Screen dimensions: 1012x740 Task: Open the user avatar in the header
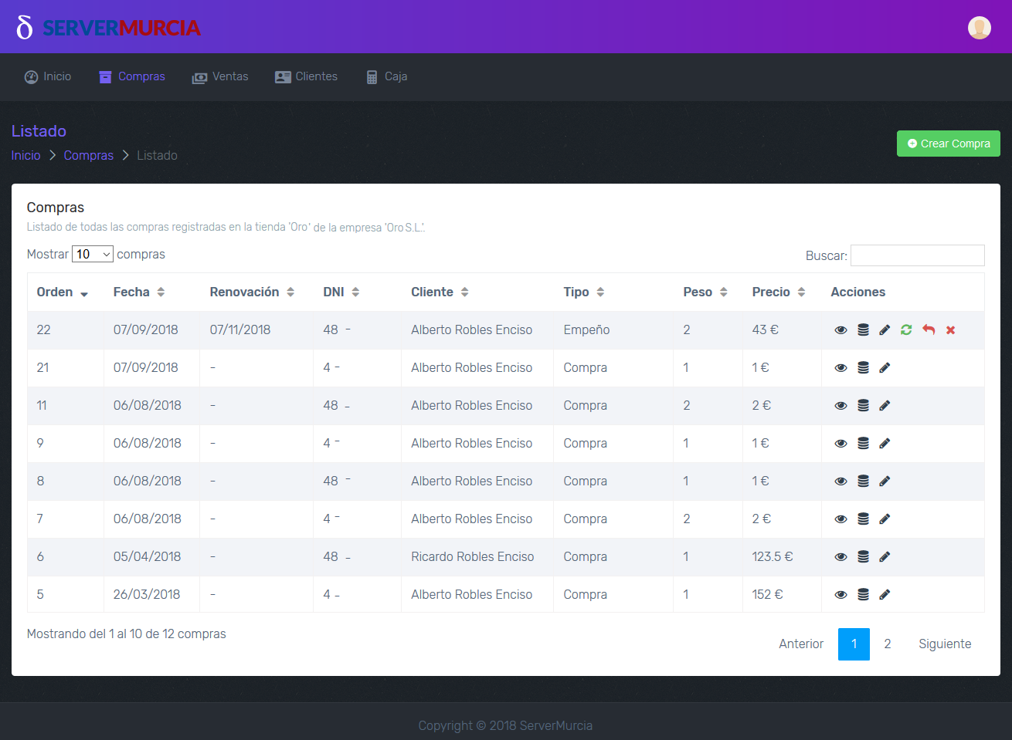[979, 27]
